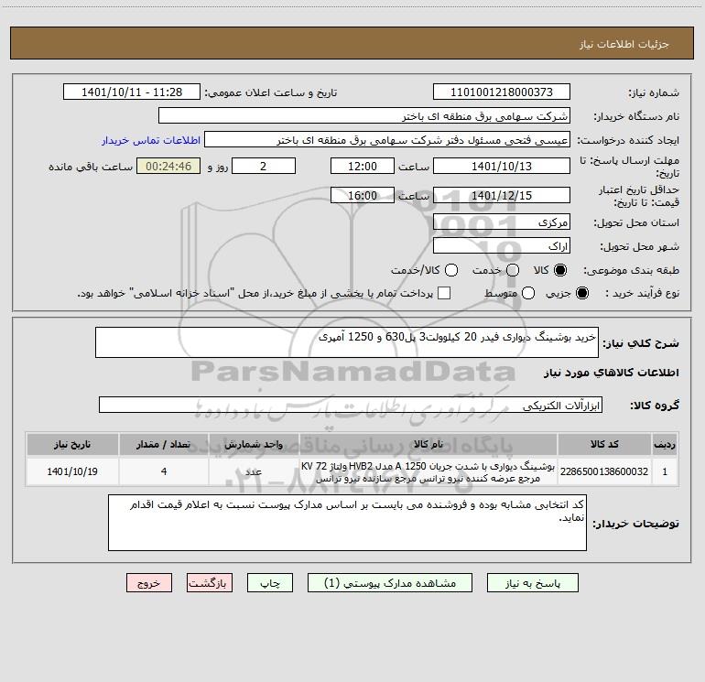Click the نام کالا column header

pos(428,445)
